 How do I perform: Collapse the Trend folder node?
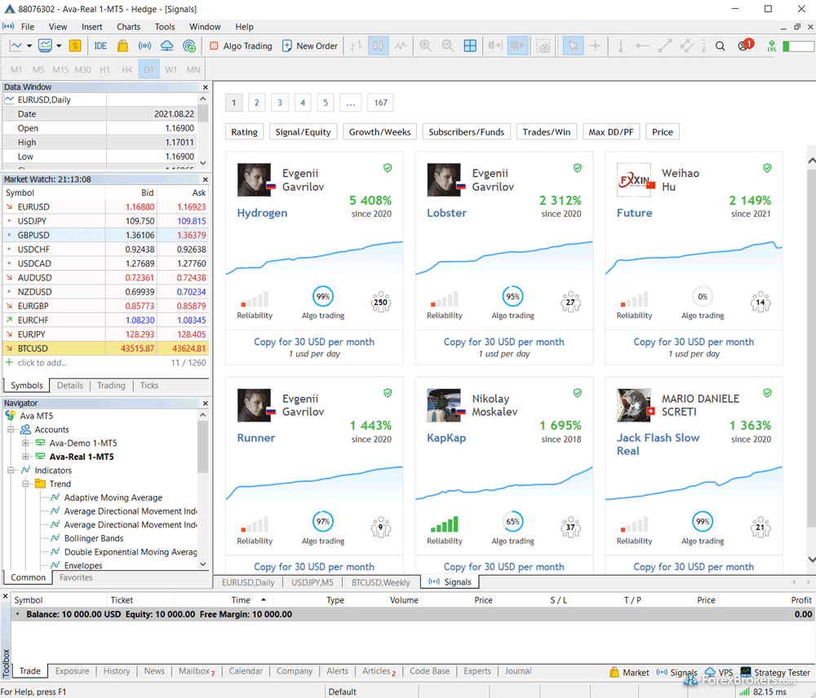(25, 484)
